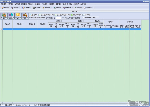This screenshot has height=107, width=150.
Task: Click the 查询(F5) button
Action: tap(33, 15)
